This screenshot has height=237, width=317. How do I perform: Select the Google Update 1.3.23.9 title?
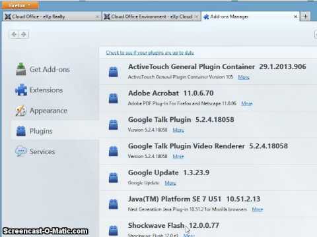pyautogui.click(x=168, y=172)
